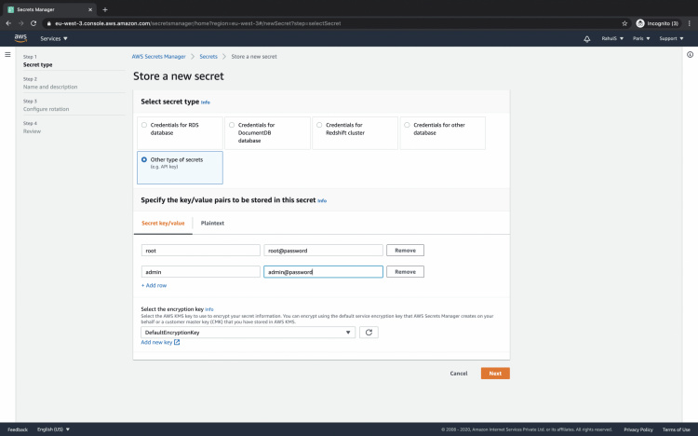The image size is (698, 436).
Task: Open a new browser tab
Action: (104, 8)
